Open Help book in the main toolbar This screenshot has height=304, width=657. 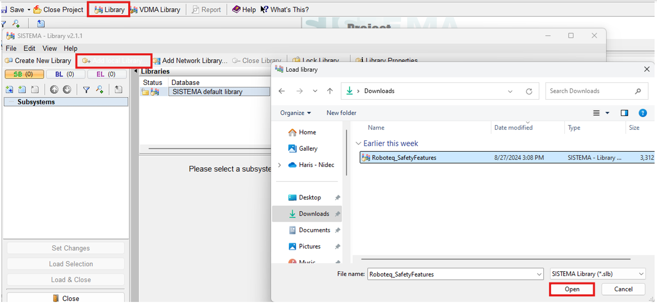point(244,9)
